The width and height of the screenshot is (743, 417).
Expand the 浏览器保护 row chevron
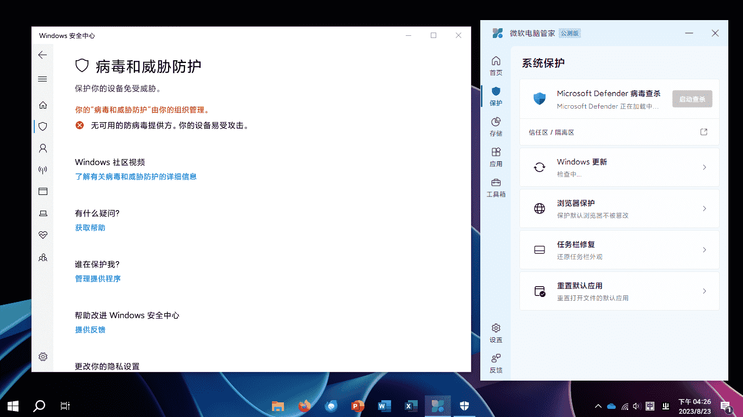tap(704, 208)
